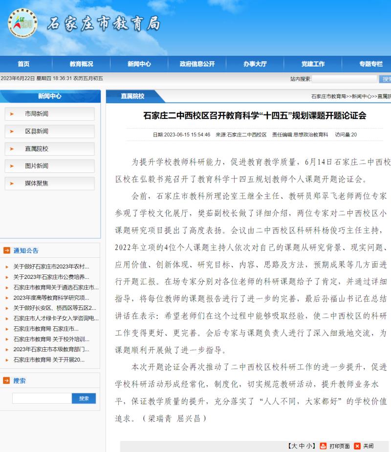Click the 通知公告 arrow icon
391x452 pixels.
(7, 250)
